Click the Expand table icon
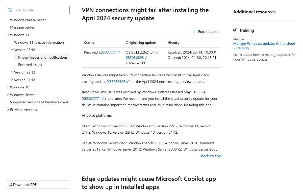Image resolution: width=303 pixels, height=195 pixels. click(193, 32)
